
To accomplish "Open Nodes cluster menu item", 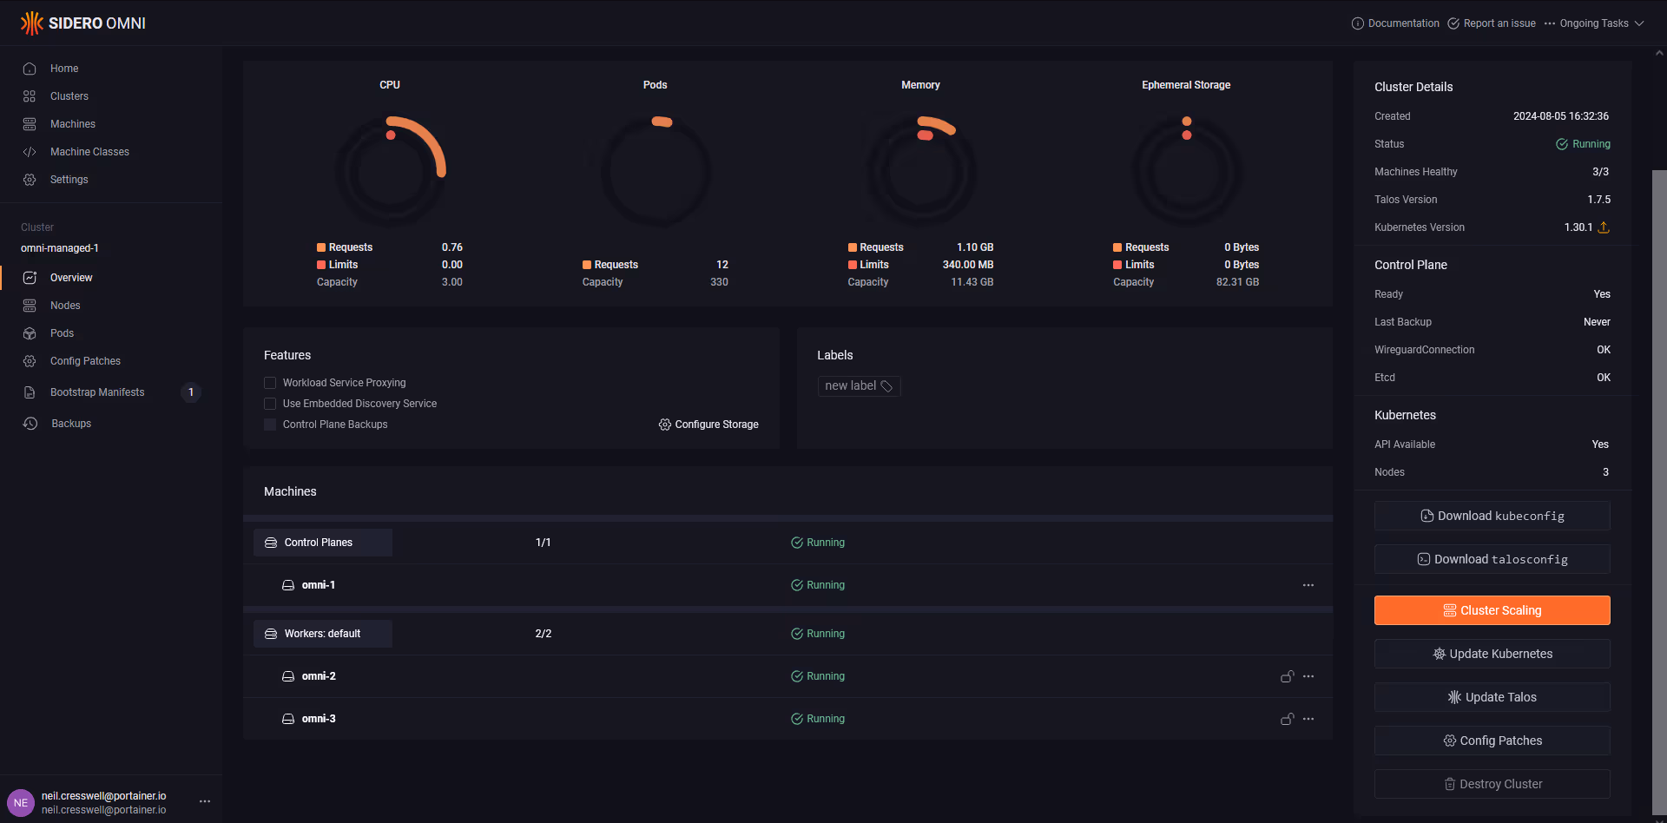I will (x=65, y=306).
